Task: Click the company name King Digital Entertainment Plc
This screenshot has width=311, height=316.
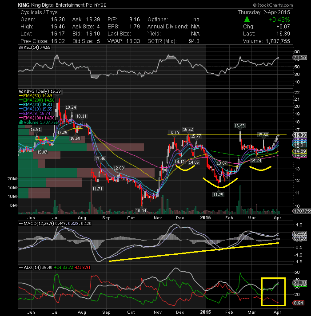Action: tap(62, 5)
